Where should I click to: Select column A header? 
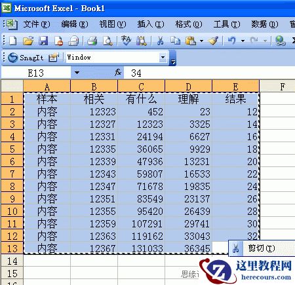click(x=47, y=86)
